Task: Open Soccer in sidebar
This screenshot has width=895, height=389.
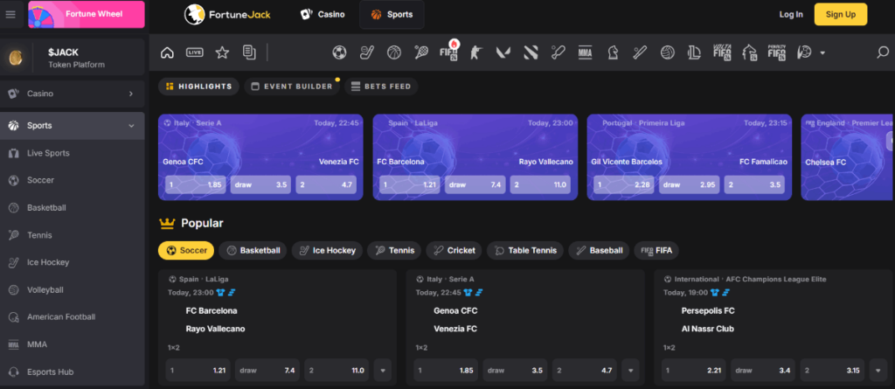Action: tap(72, 180)
